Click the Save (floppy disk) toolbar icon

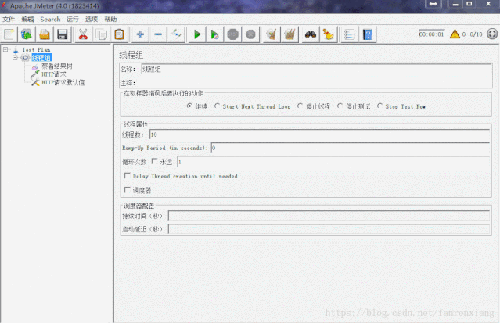pyautogui.click(x=62, y=34)
